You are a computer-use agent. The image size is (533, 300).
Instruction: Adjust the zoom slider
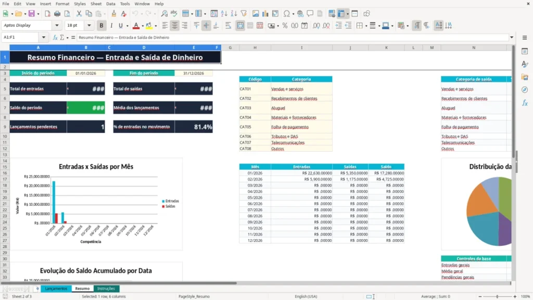click(x=497, y=296)
